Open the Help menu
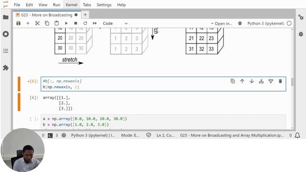The height and width of the screenshot is (172, 306). click(121, 5)
